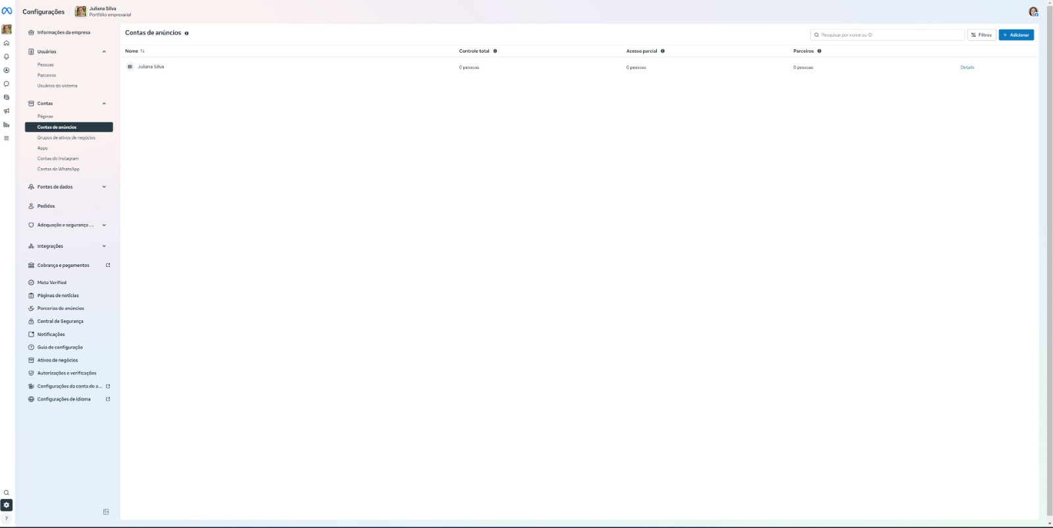Screen dimensions: 1053x528
Task: Select Pessoas under Usuários
Action: point(45,65)
